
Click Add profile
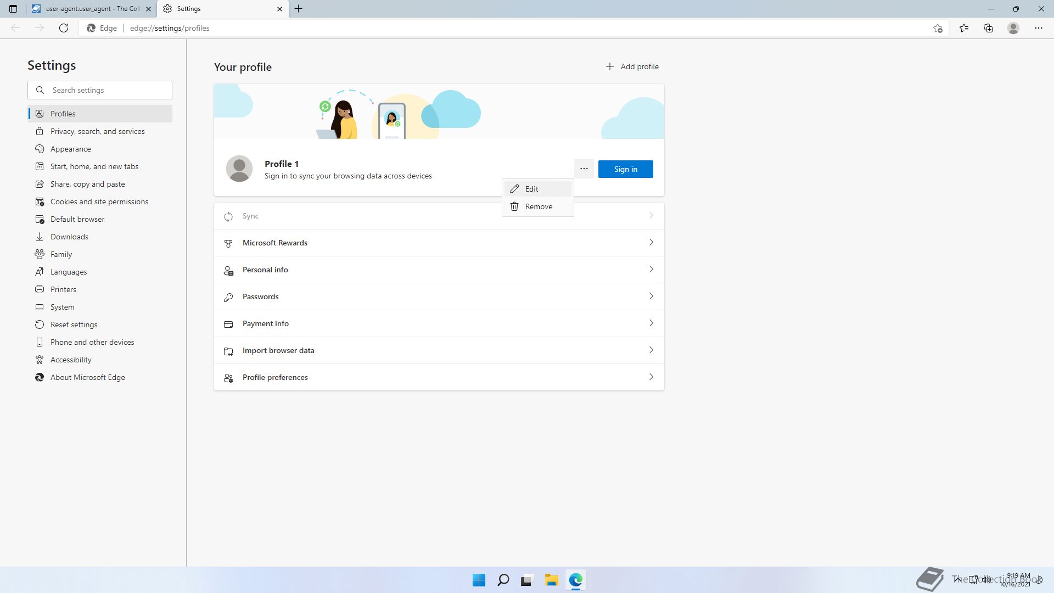(632, 66)
